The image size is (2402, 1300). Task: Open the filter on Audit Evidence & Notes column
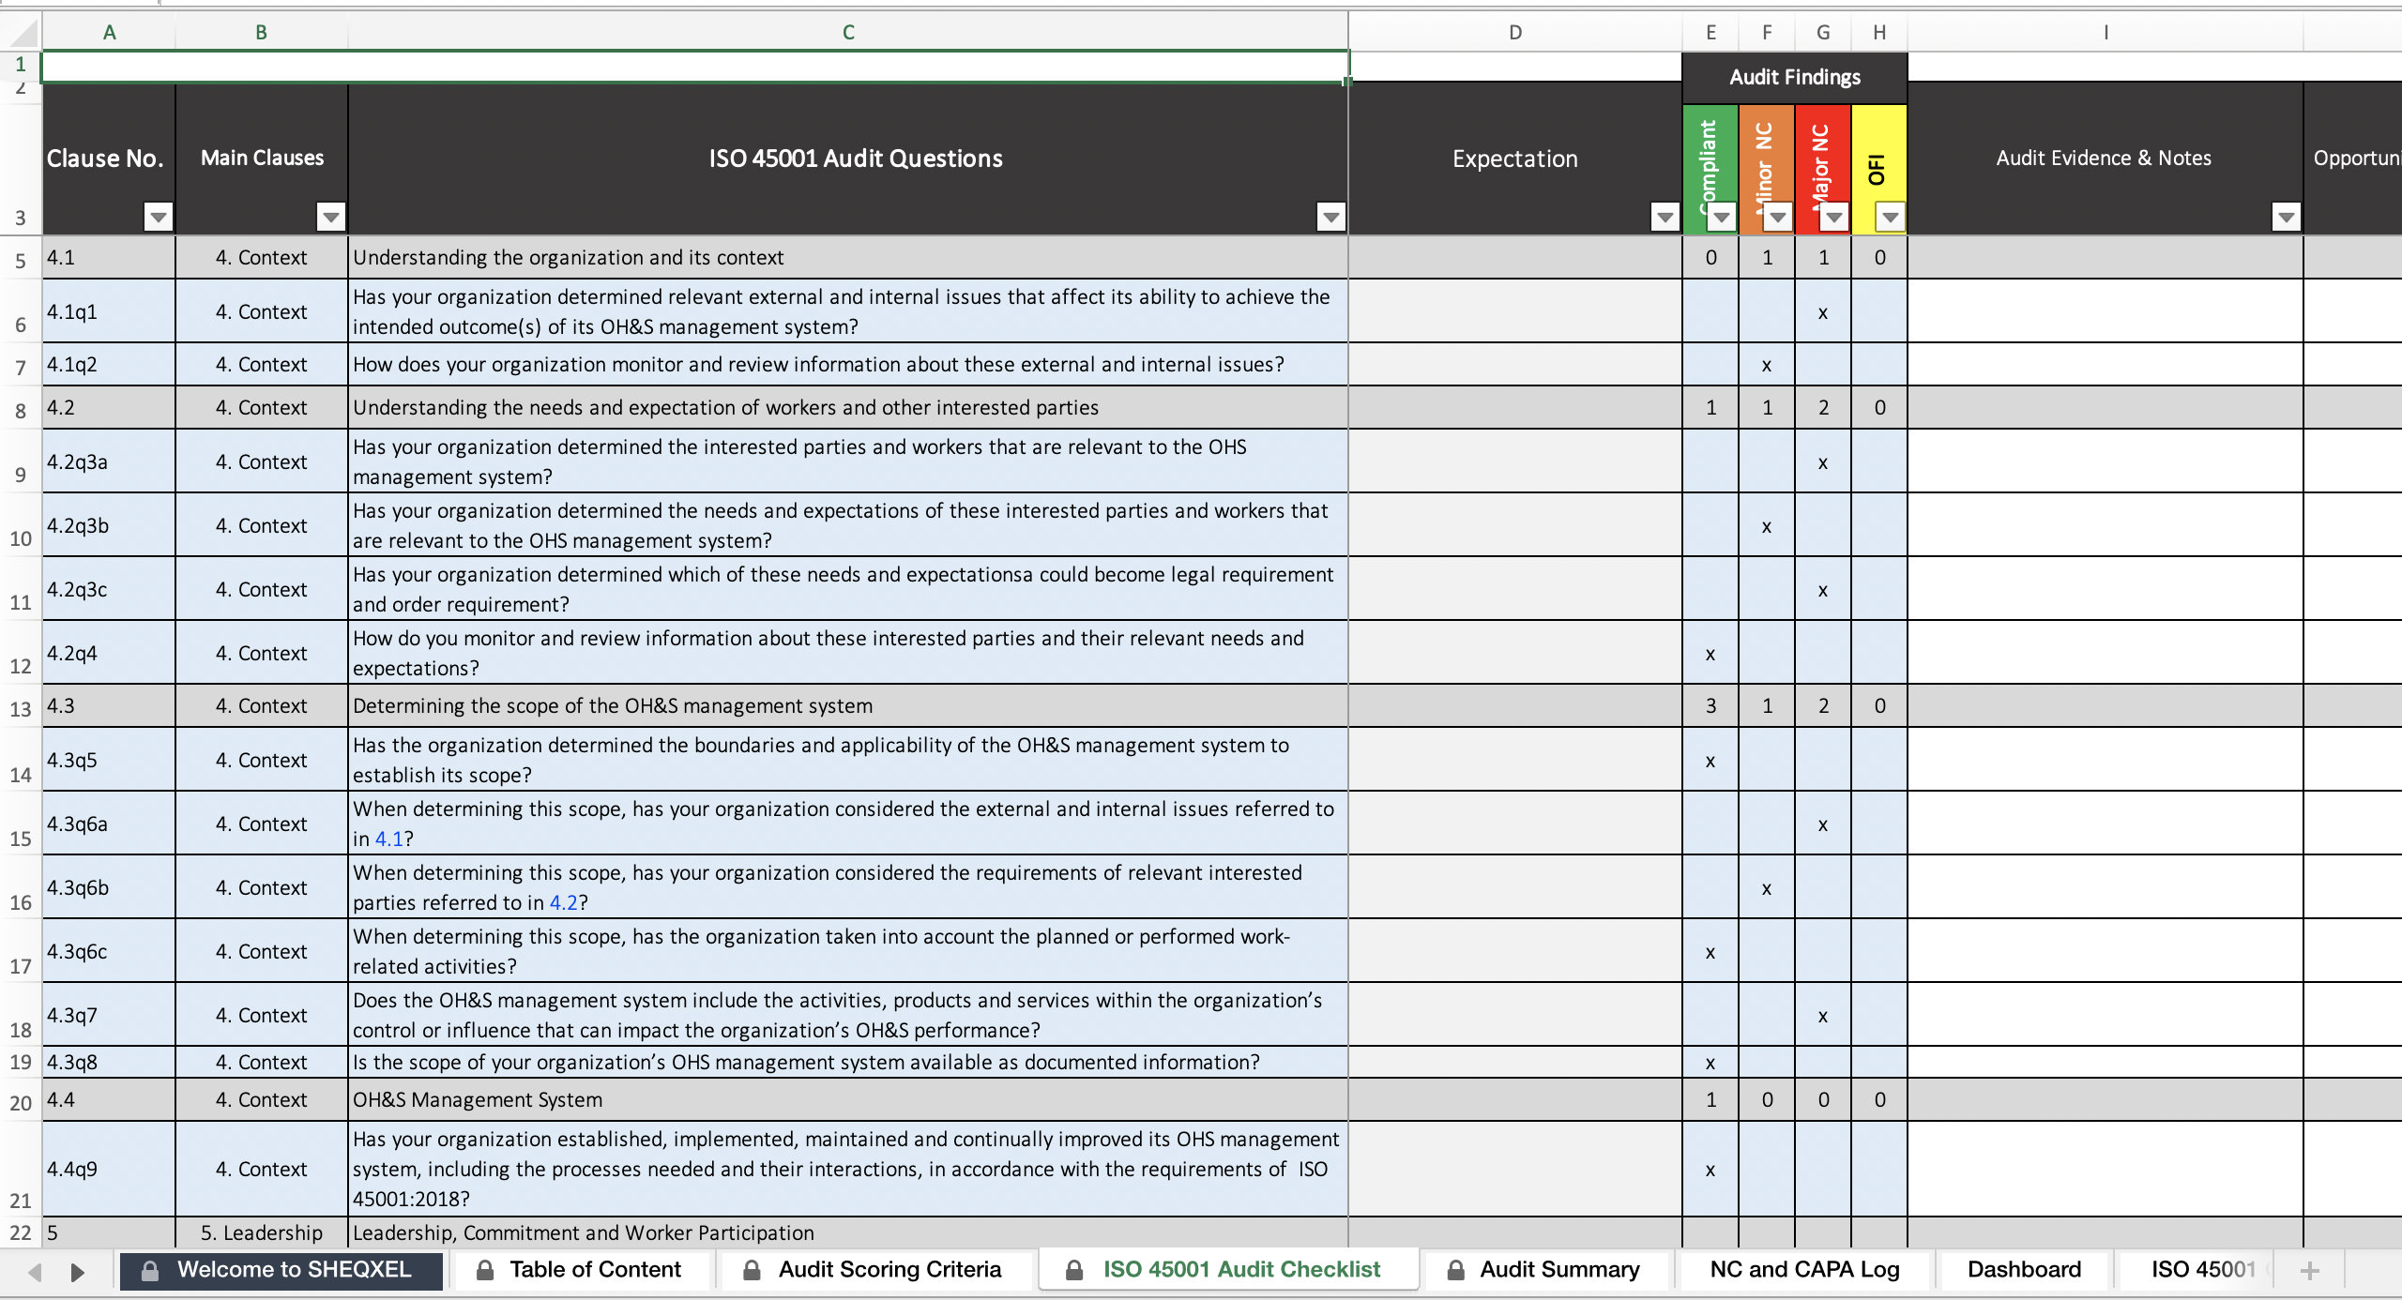click(2287, 217)
